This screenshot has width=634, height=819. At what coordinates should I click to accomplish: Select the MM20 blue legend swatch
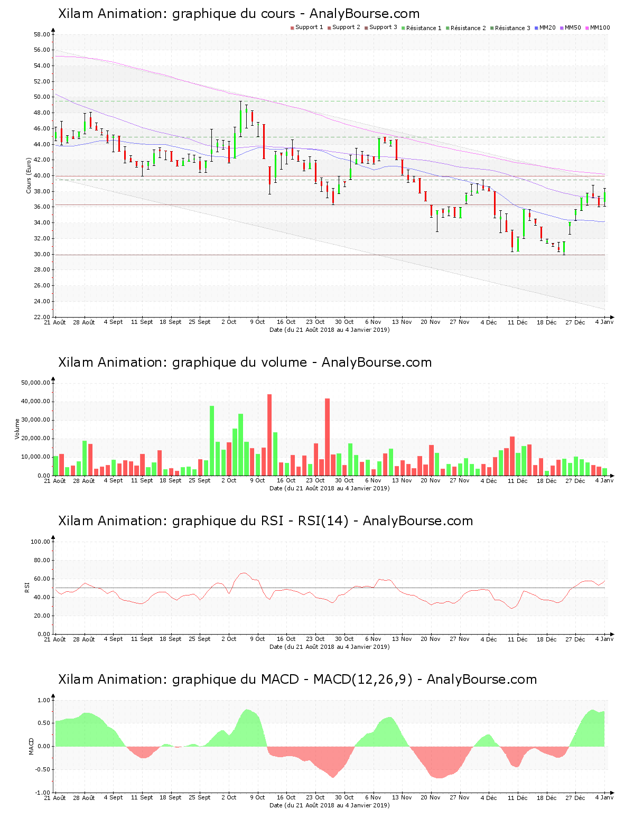tap(537, 27)
